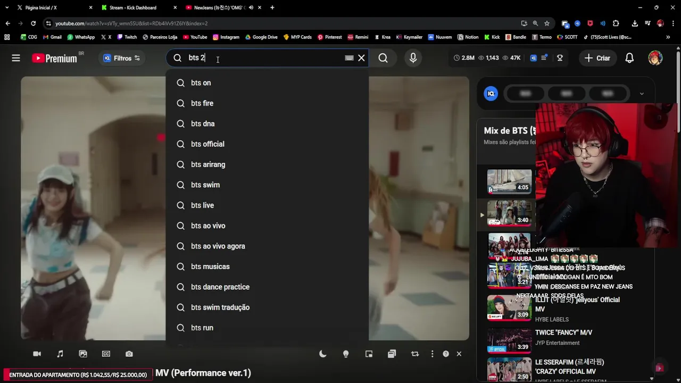
Task: Choose suggestion 'bts musicas'
Action: click(x=267, y=267)
